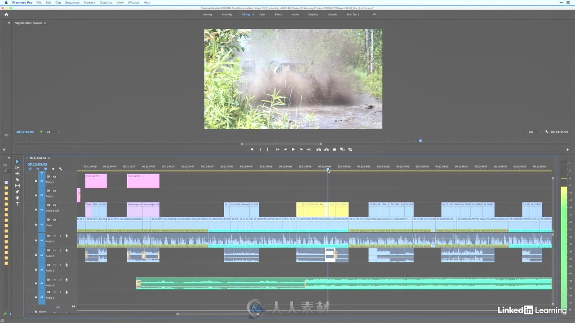Open the Markers menu

coord(89,3)
